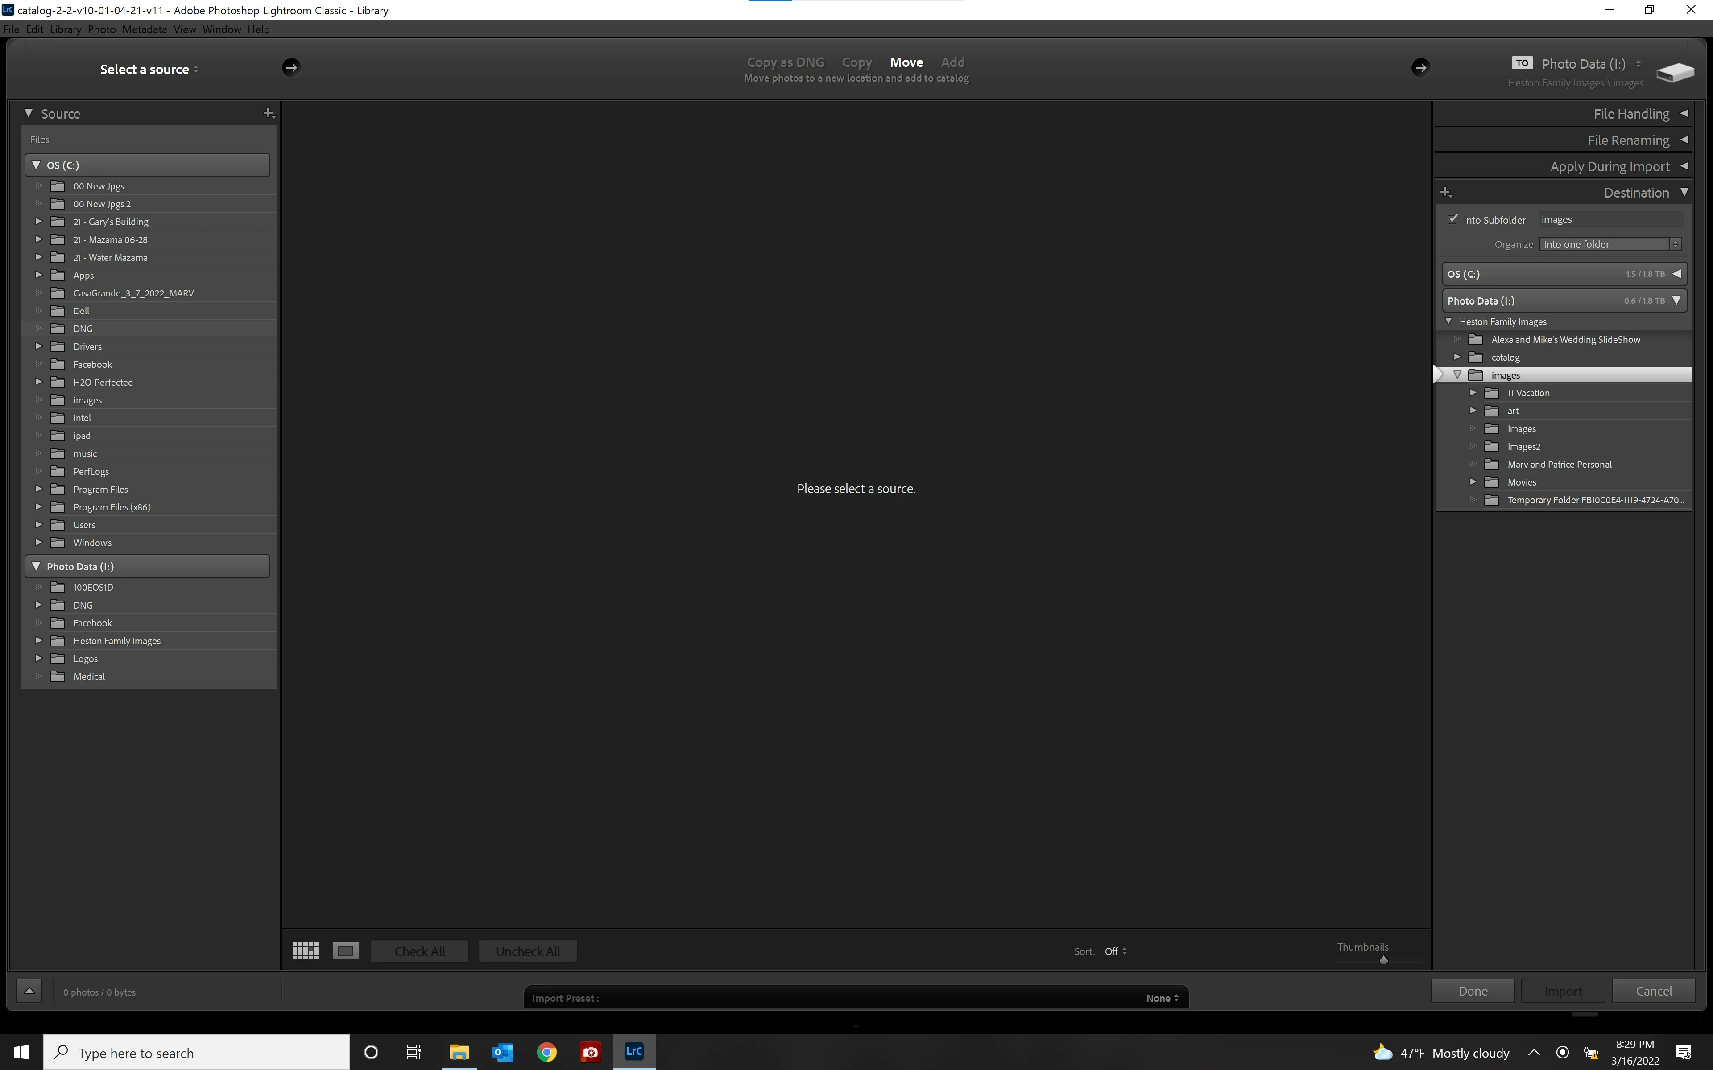This screenshot has height=1070, width=1713.
Task: Click the Destination panel plus icon
Action: tap(1445, 193)
